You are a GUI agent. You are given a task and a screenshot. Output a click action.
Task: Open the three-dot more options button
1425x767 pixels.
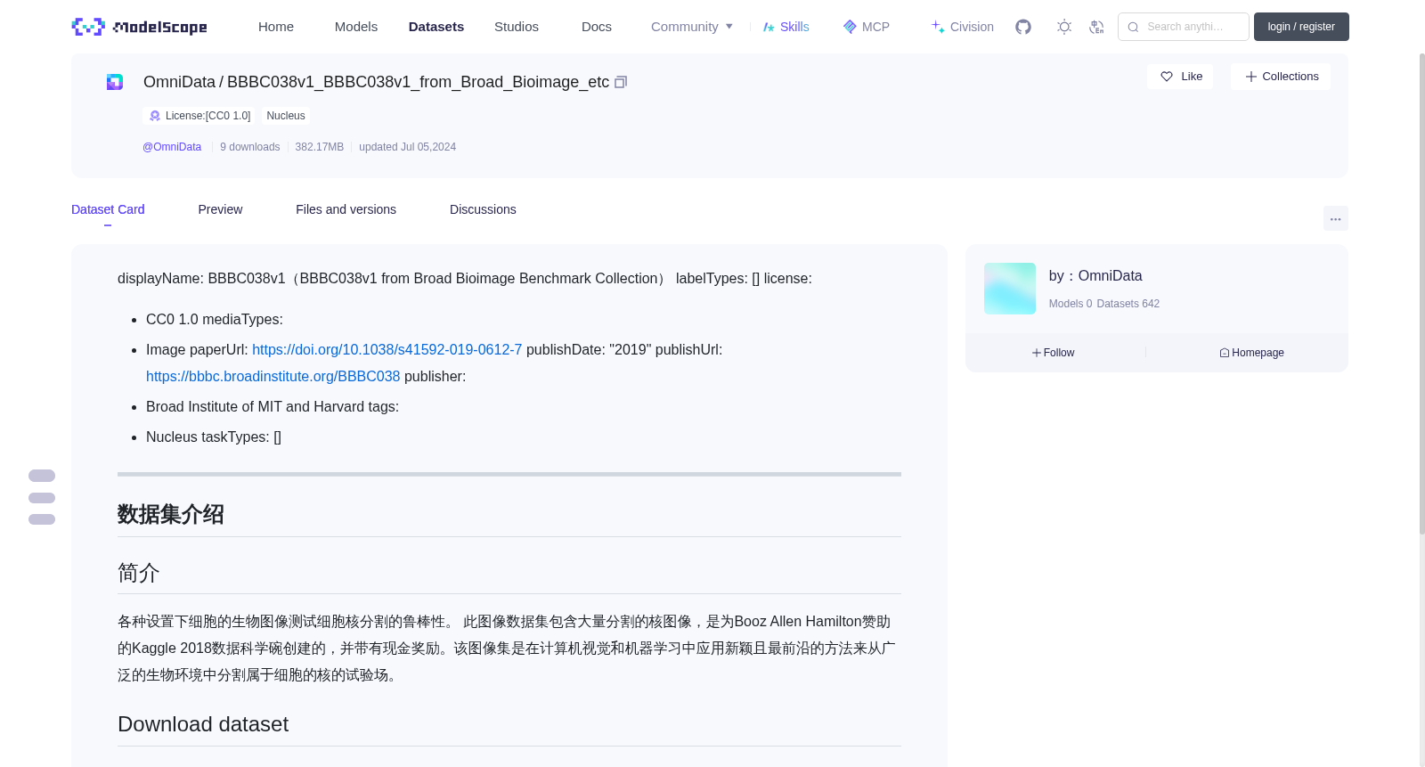[x=1335, y=218]
